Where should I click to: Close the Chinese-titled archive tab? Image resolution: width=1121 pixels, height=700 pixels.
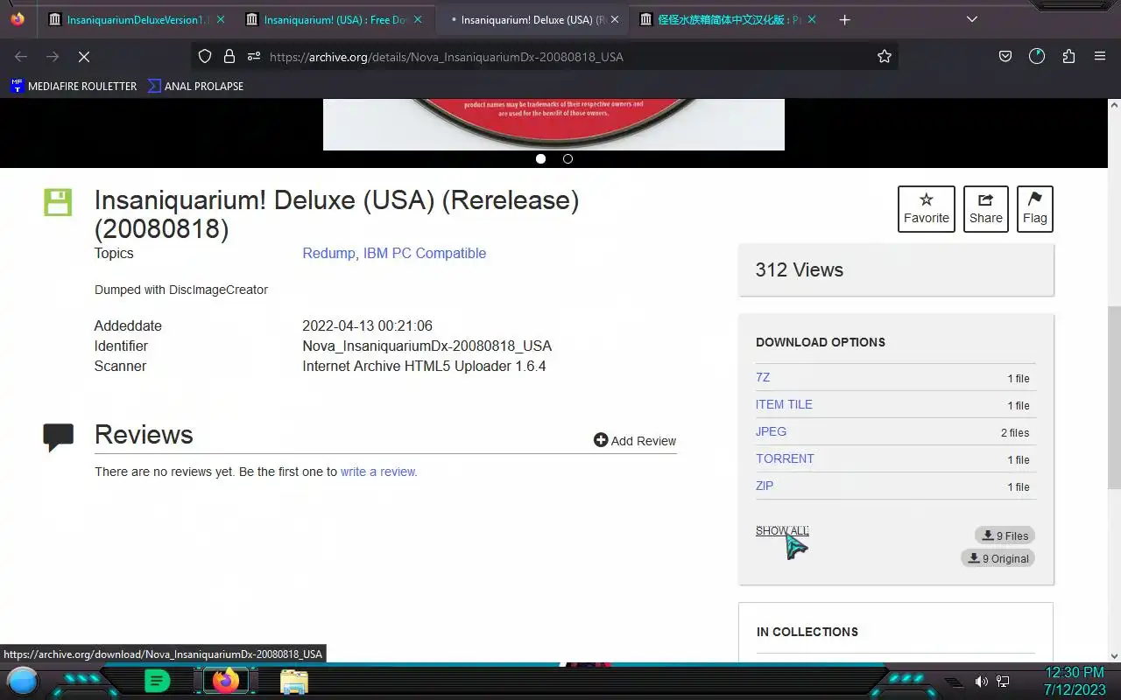[812, 19]
